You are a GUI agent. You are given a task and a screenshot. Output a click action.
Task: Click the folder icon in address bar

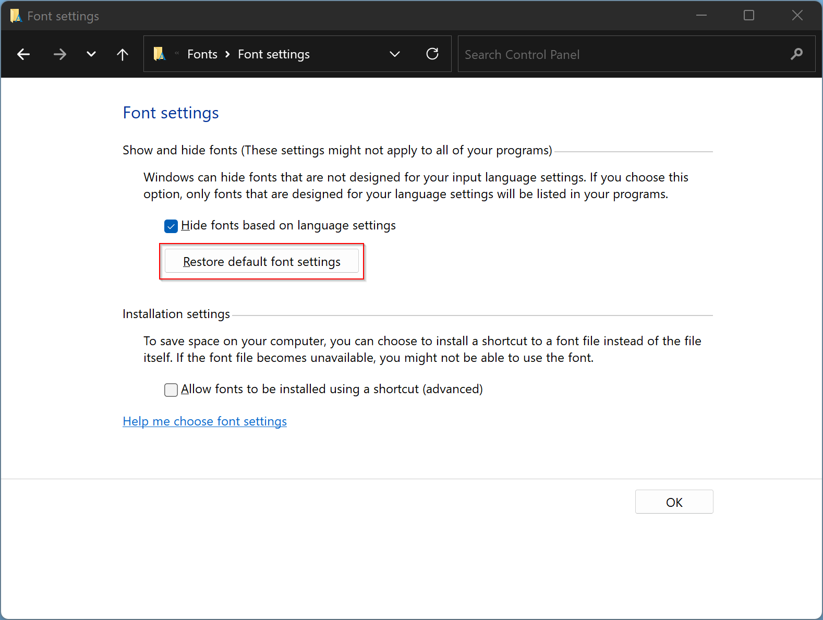tap(160, 54)
